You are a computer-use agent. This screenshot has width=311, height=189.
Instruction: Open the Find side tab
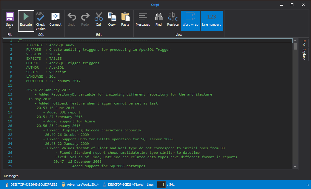point(304,43)
